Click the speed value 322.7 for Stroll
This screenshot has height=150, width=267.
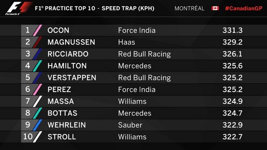click(232, 137)
